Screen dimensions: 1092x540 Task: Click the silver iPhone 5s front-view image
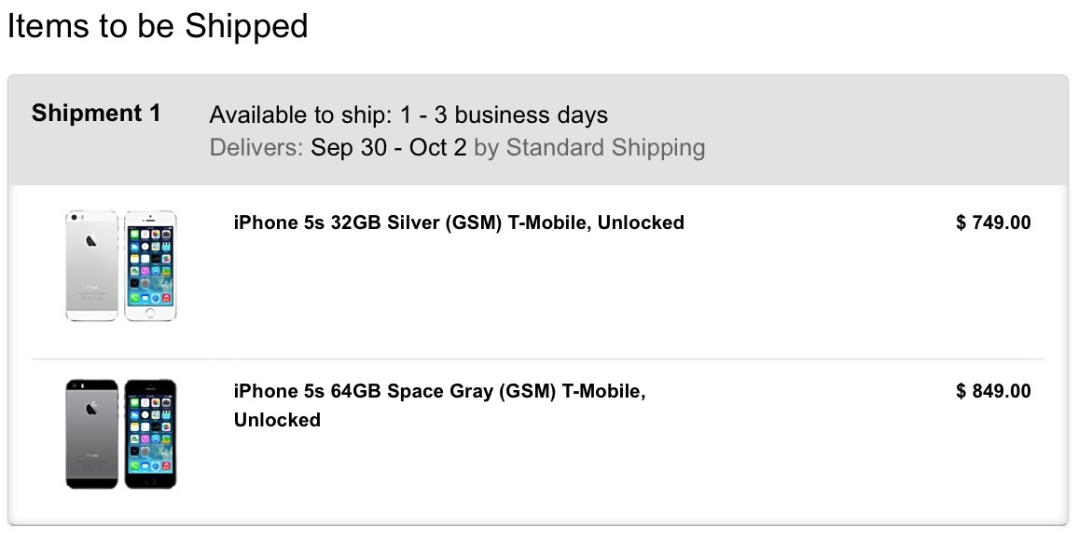[x=151, y=265]
